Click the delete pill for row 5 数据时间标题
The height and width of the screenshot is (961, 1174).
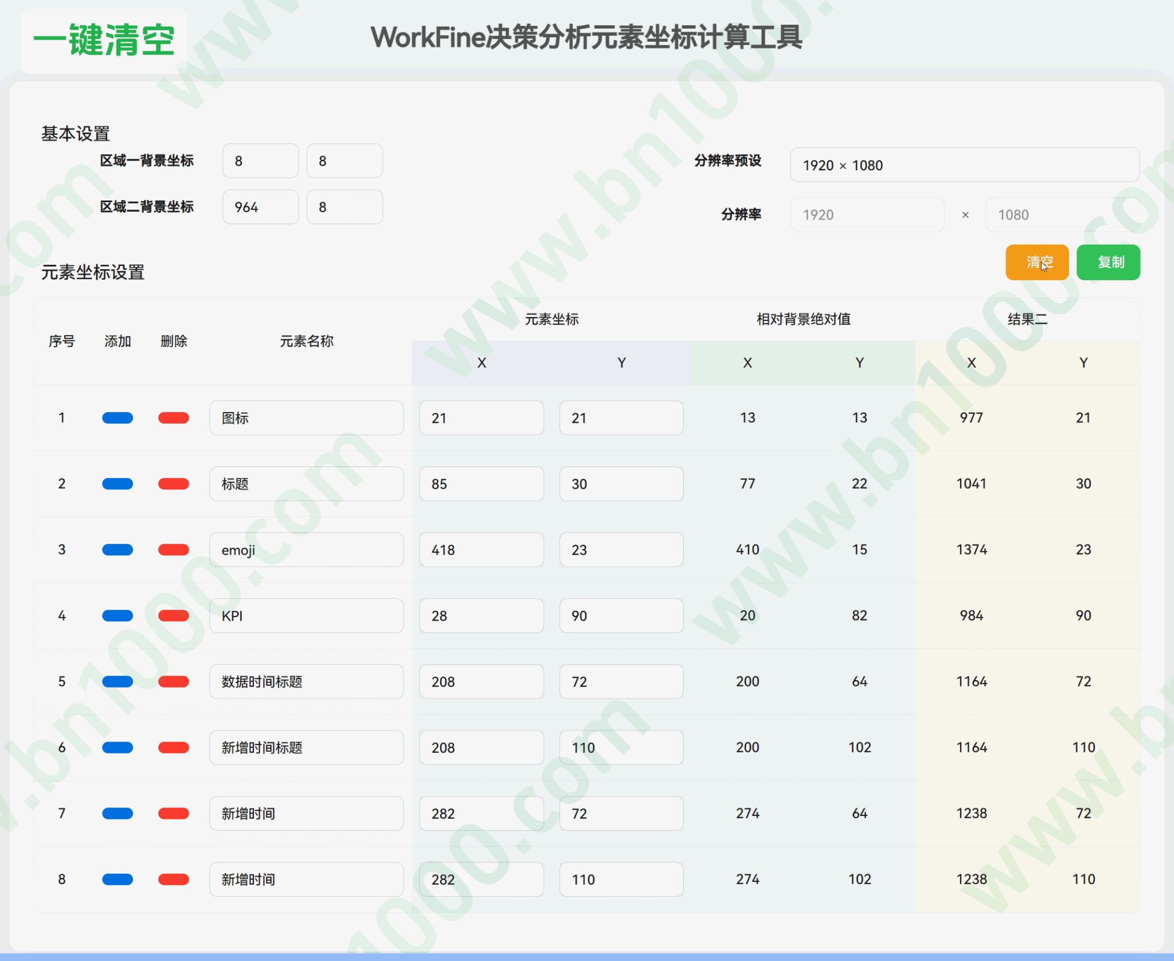[x=174, y=681]
